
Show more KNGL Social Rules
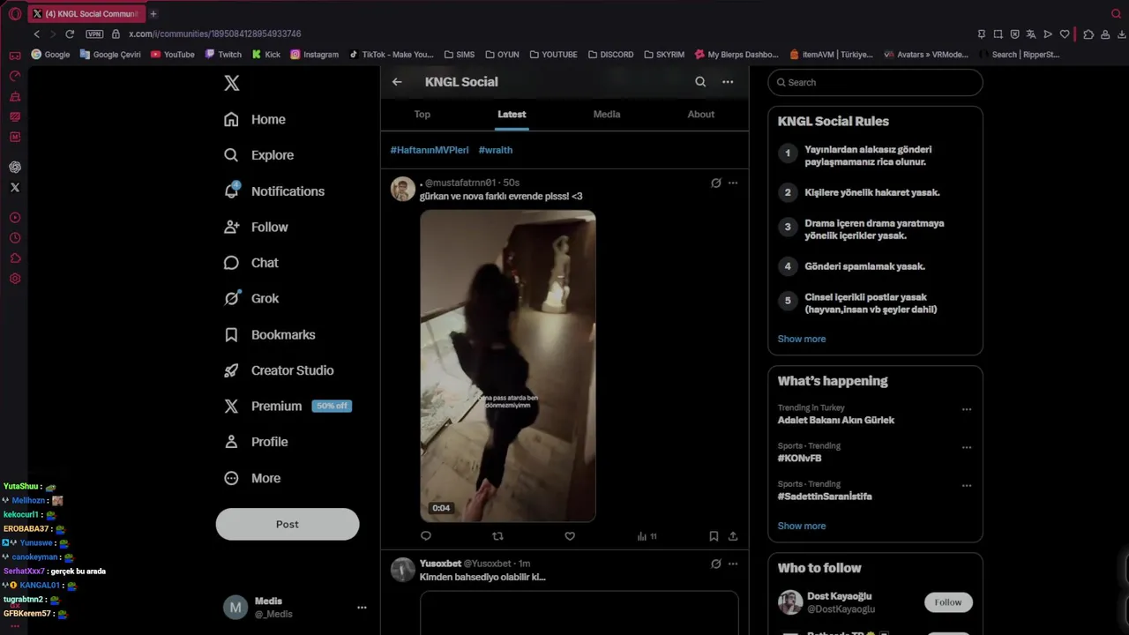point(802,339)
